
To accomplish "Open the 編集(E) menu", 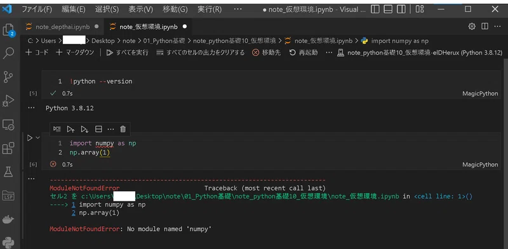I will 74,10.
